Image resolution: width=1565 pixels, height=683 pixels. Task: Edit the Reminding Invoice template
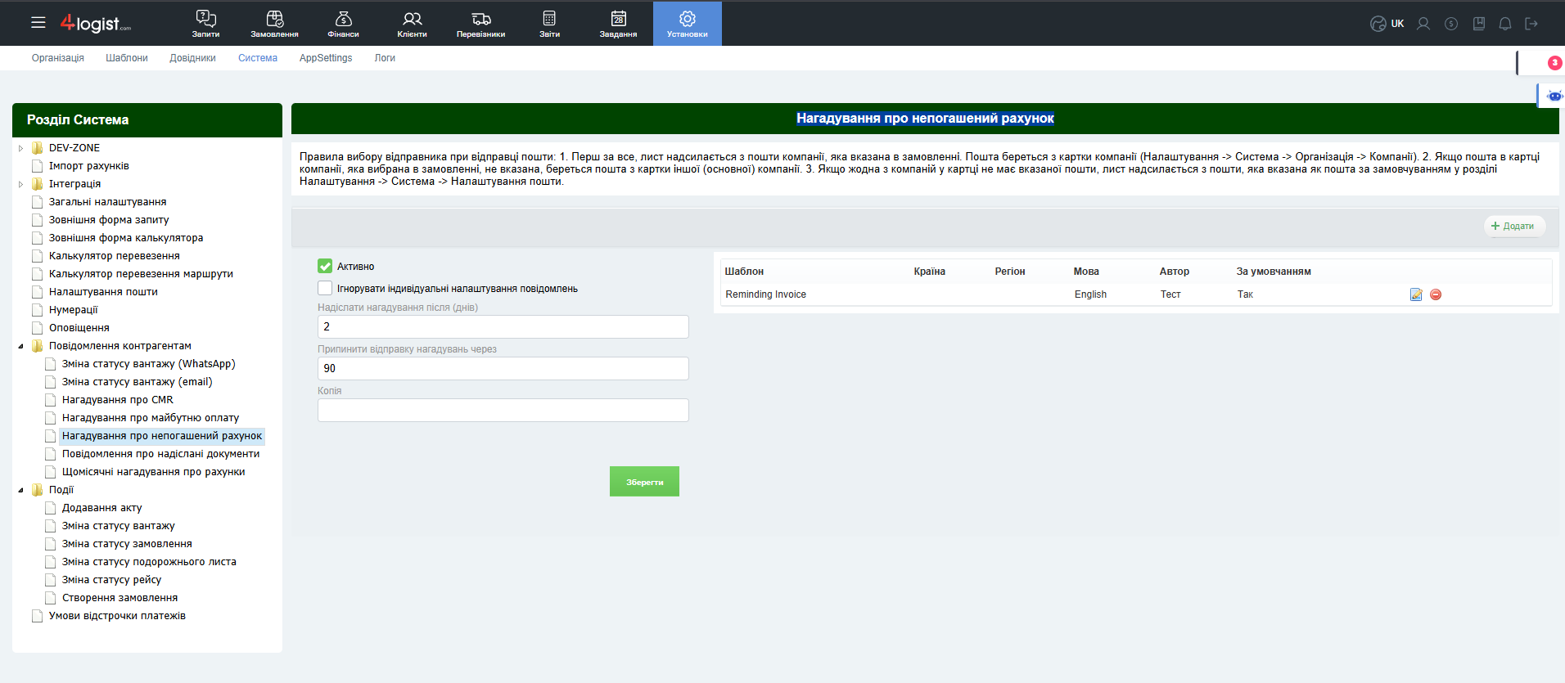coord(1416,294)
